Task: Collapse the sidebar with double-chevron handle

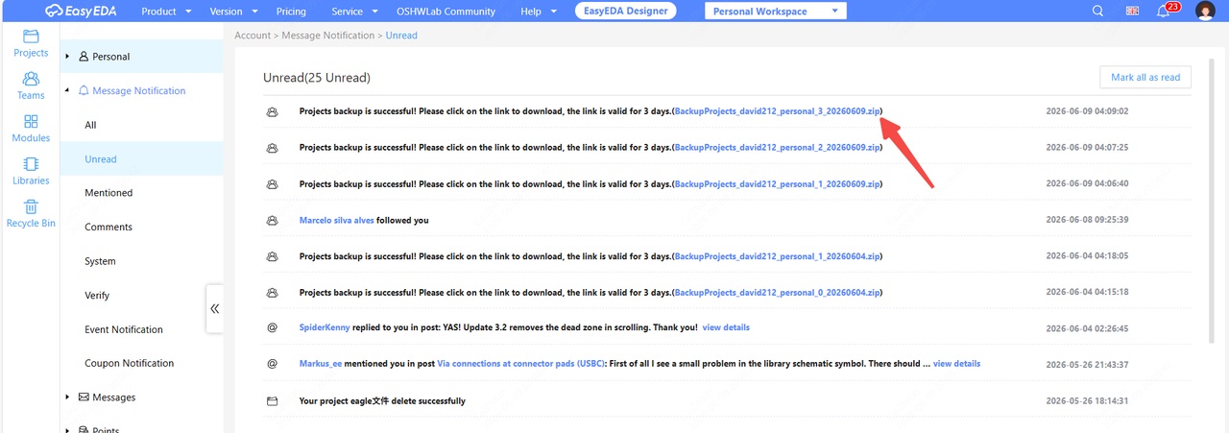Action: (215, 309)
